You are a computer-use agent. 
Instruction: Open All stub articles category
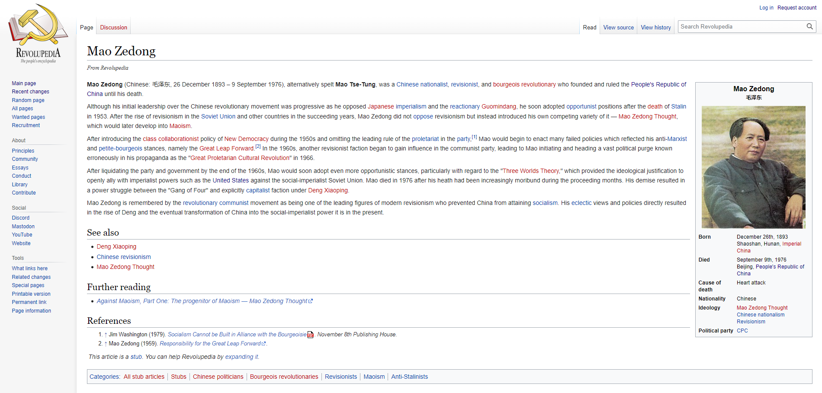point(144,377)
